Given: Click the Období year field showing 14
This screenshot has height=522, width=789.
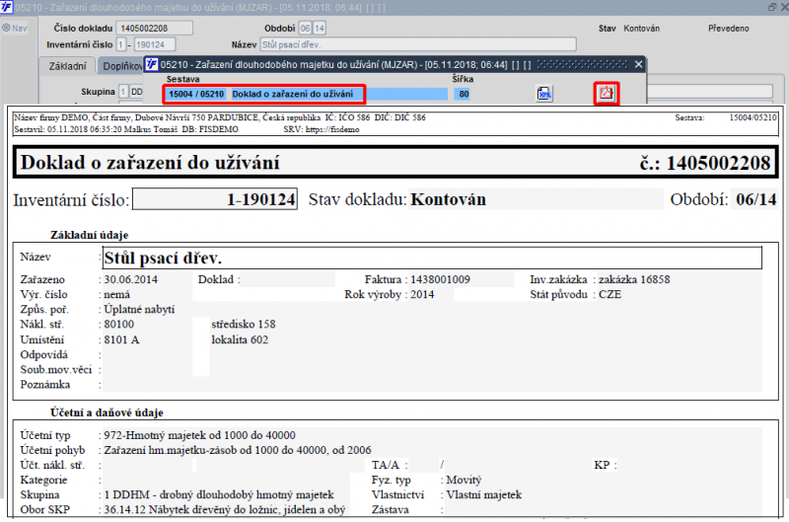Looking at the screenshot, I should click(320, 28).
